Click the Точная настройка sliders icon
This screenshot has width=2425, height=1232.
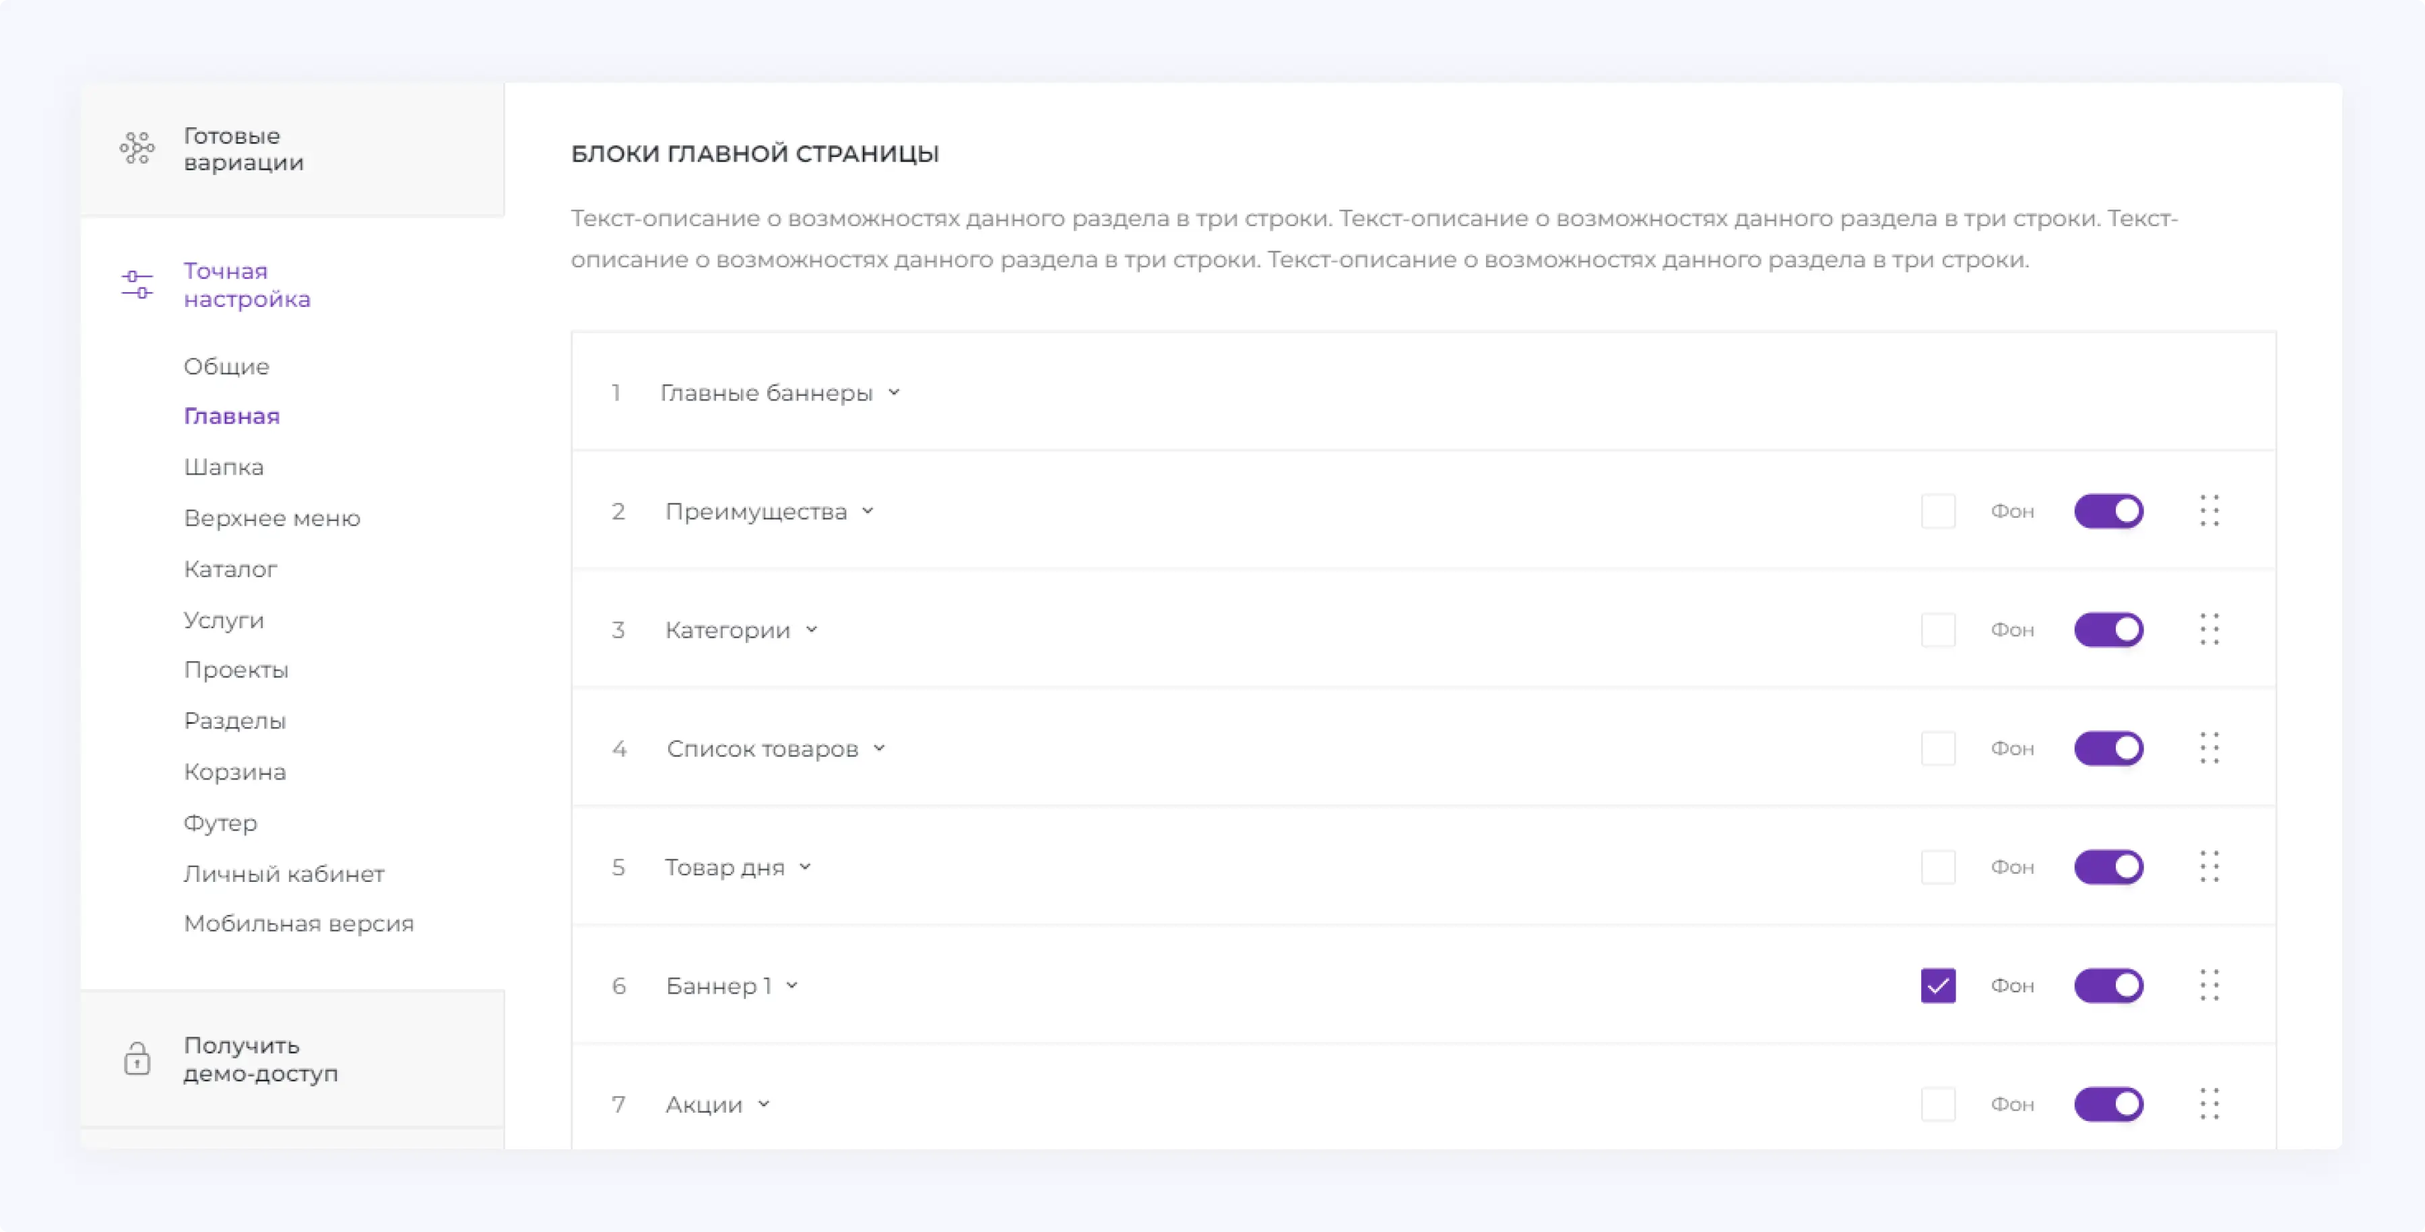click(137, 284)
